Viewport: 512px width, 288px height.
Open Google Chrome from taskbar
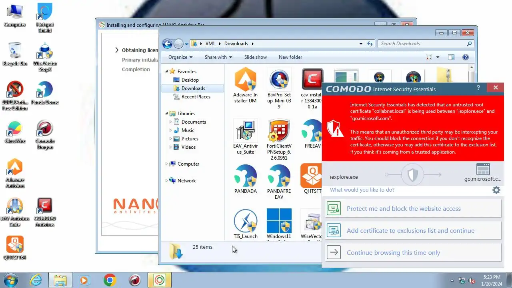(x=110, y=280)
